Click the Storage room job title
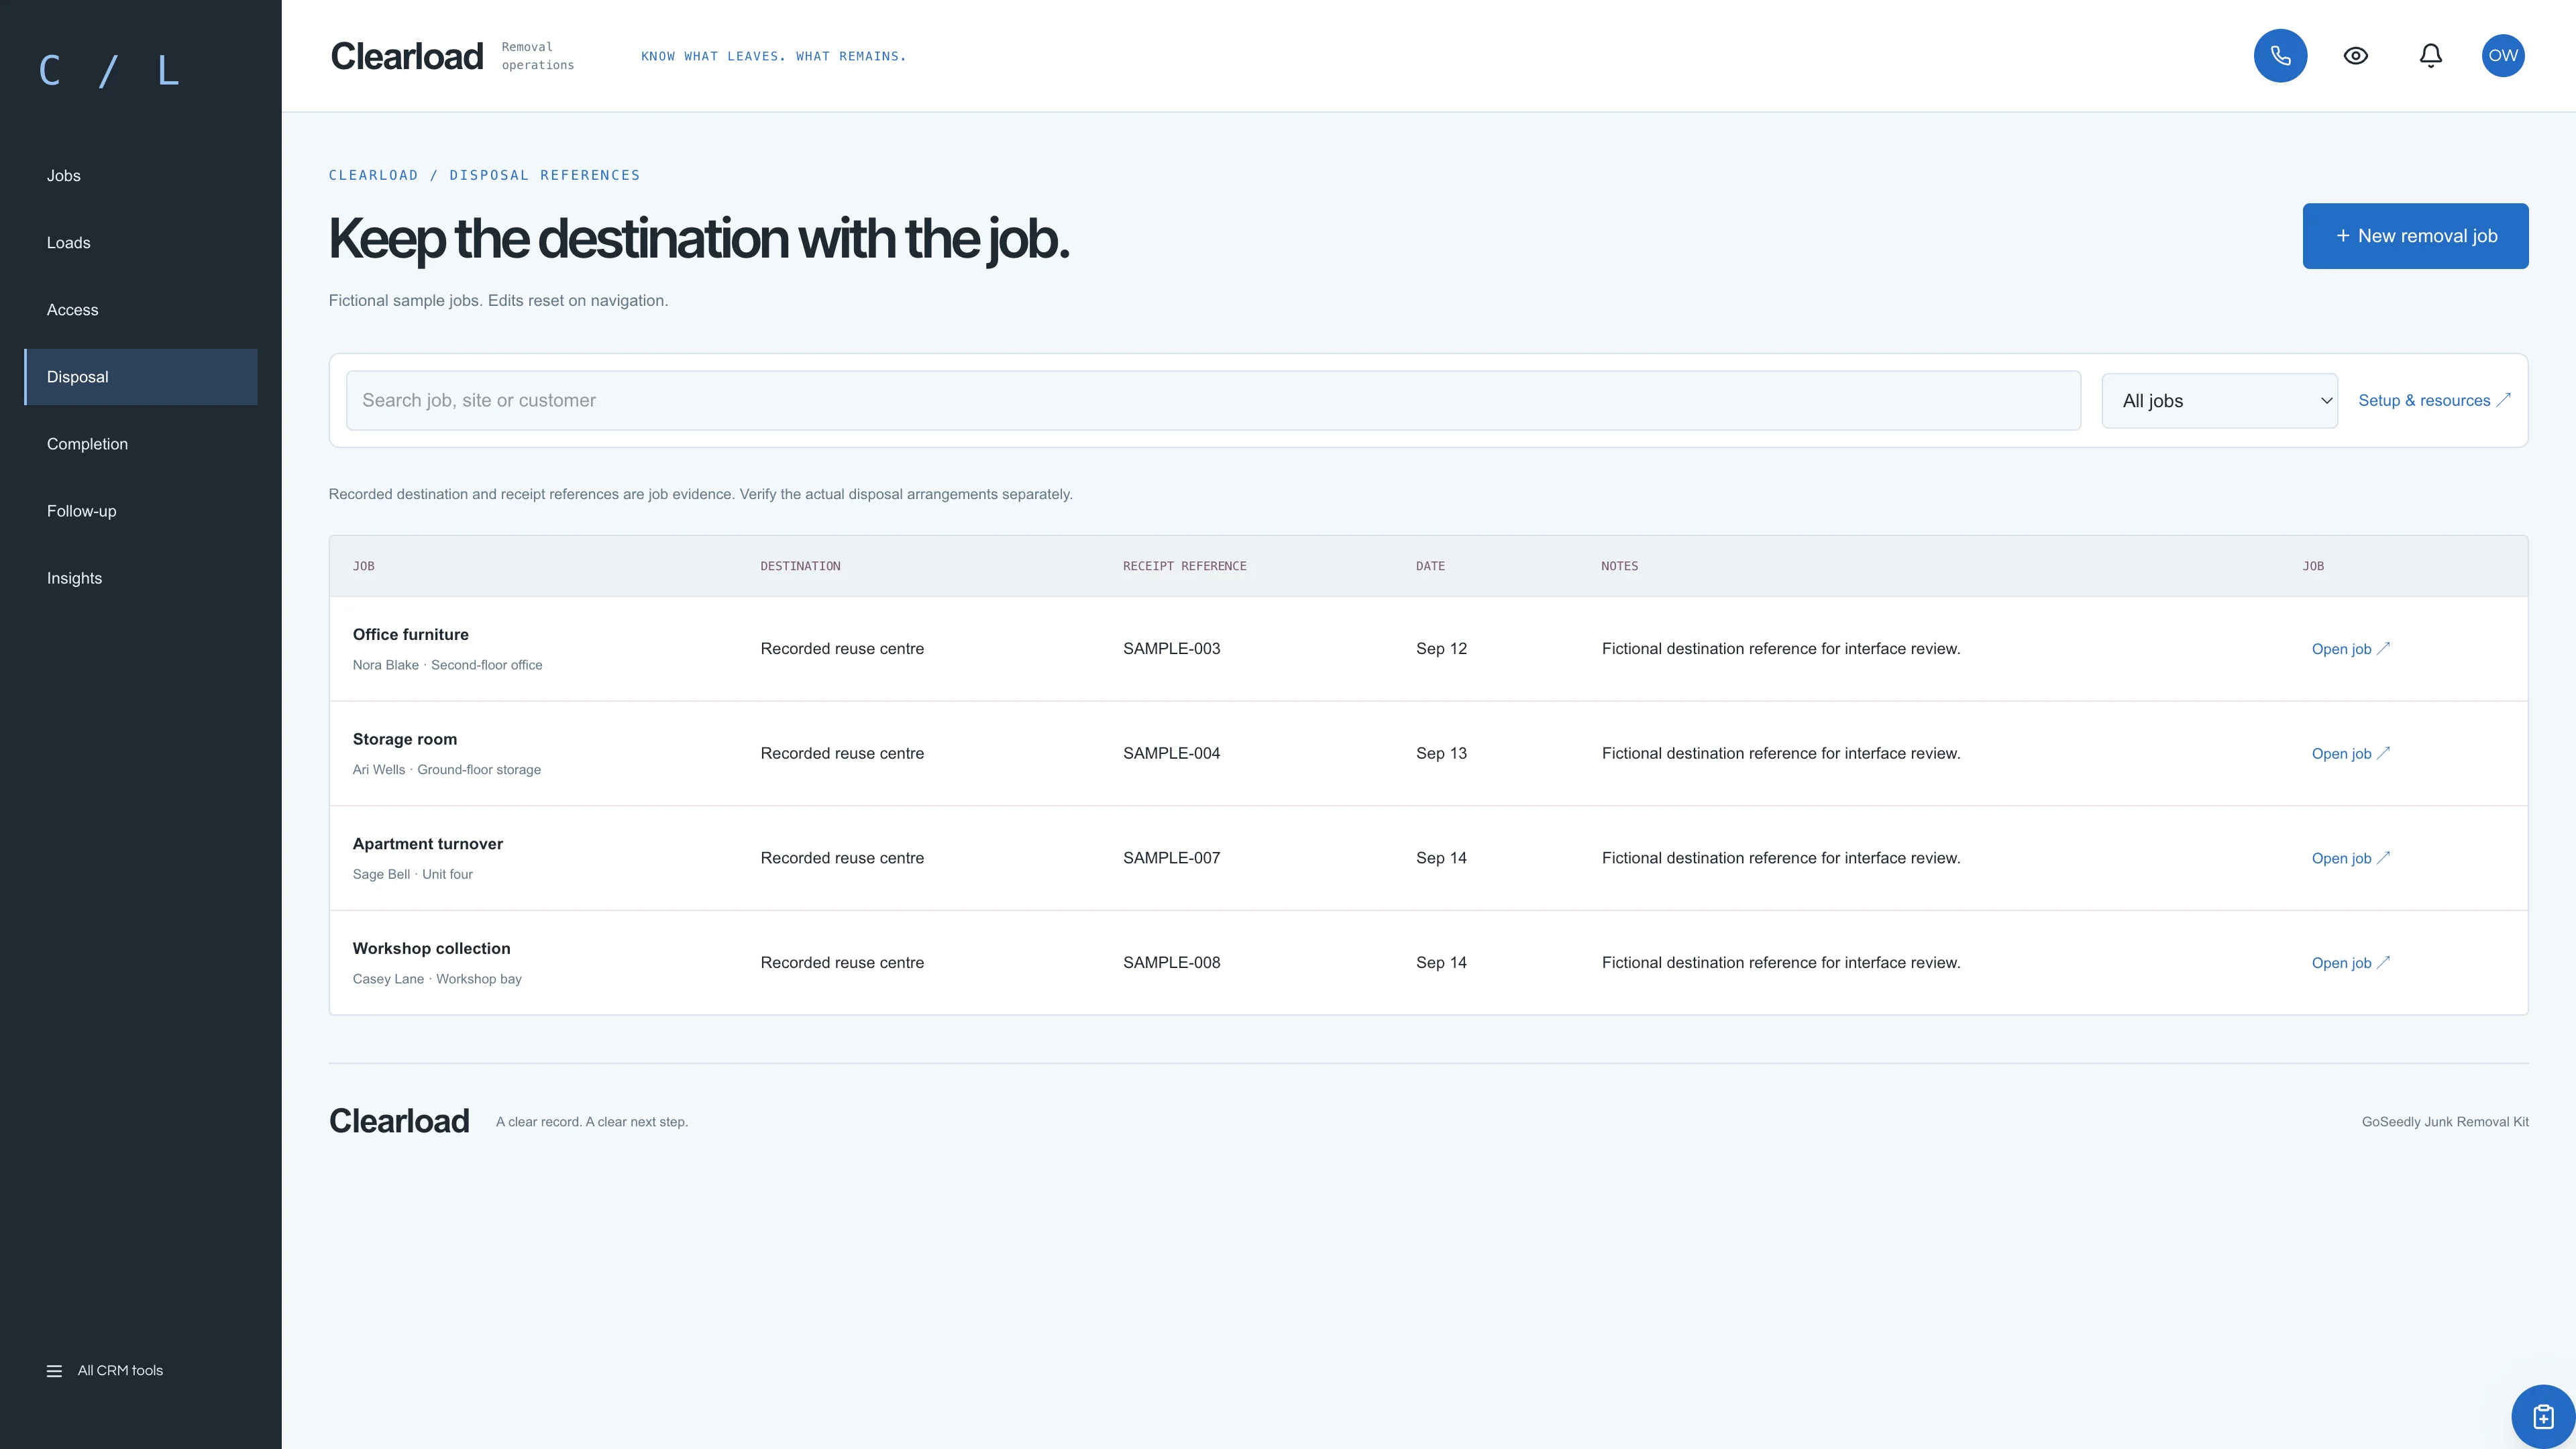The height and width of the screenshot is (1449, 2576). coord(404,739)
